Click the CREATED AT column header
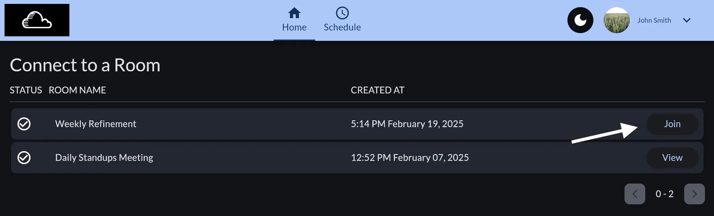 tap(378, 90)
